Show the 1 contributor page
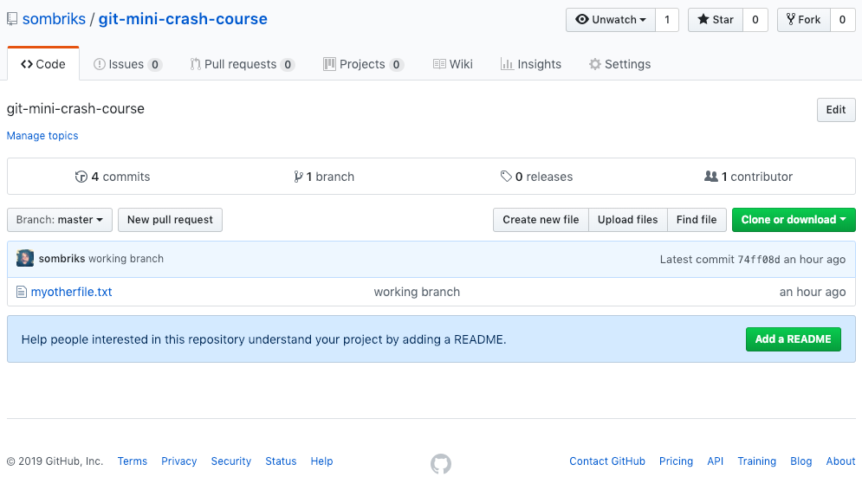The height and width of the screenshot is (477, 862). pyautogui.click(x=749, y=177)
